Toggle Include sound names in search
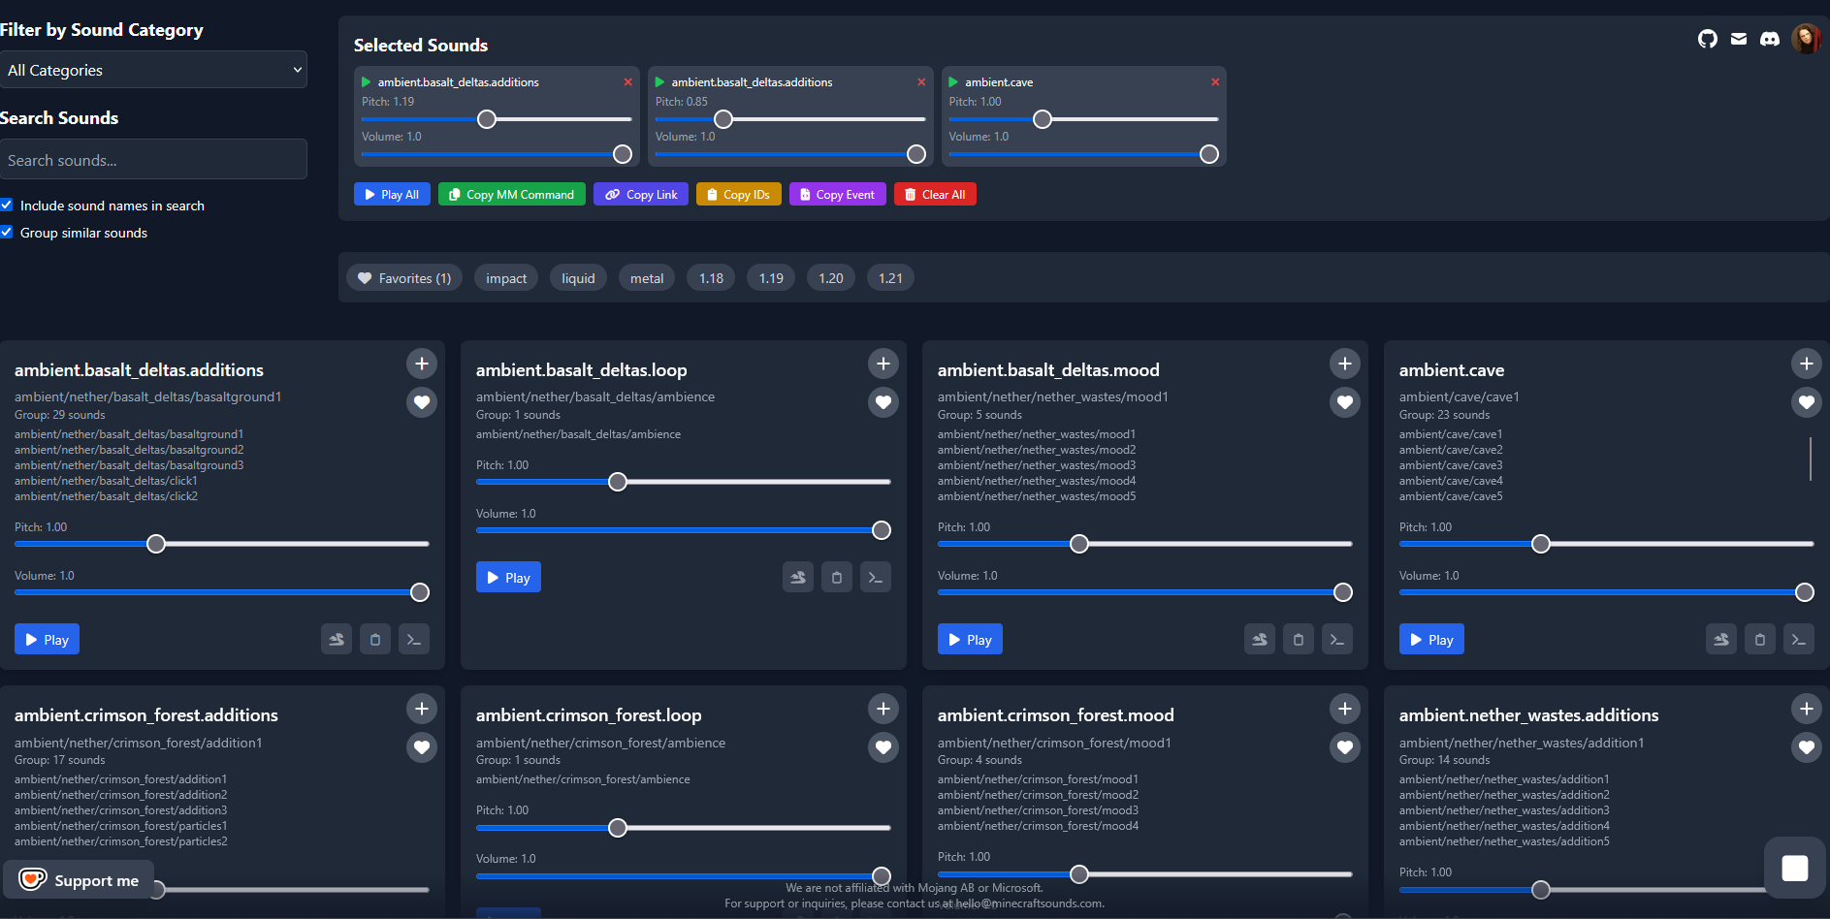The width and height of the screenshot is (1830, 919). tap(7, 205)
